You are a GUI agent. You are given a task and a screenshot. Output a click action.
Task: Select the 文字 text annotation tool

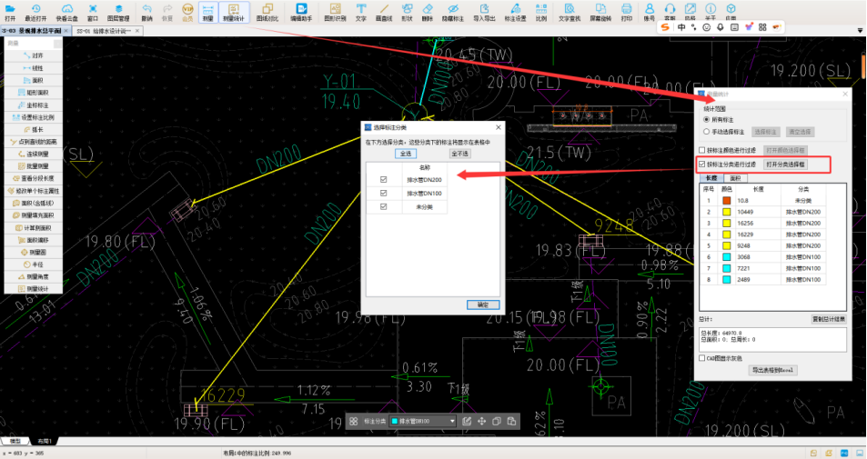361,11
